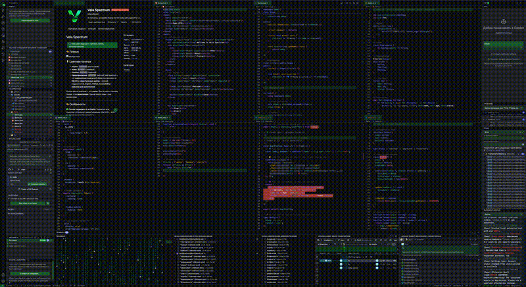
Task: Click the Добро пожаловать в Copilot heading
Action: pos(504,28)
